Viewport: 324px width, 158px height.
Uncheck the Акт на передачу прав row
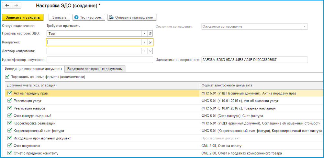coord(9,93)
